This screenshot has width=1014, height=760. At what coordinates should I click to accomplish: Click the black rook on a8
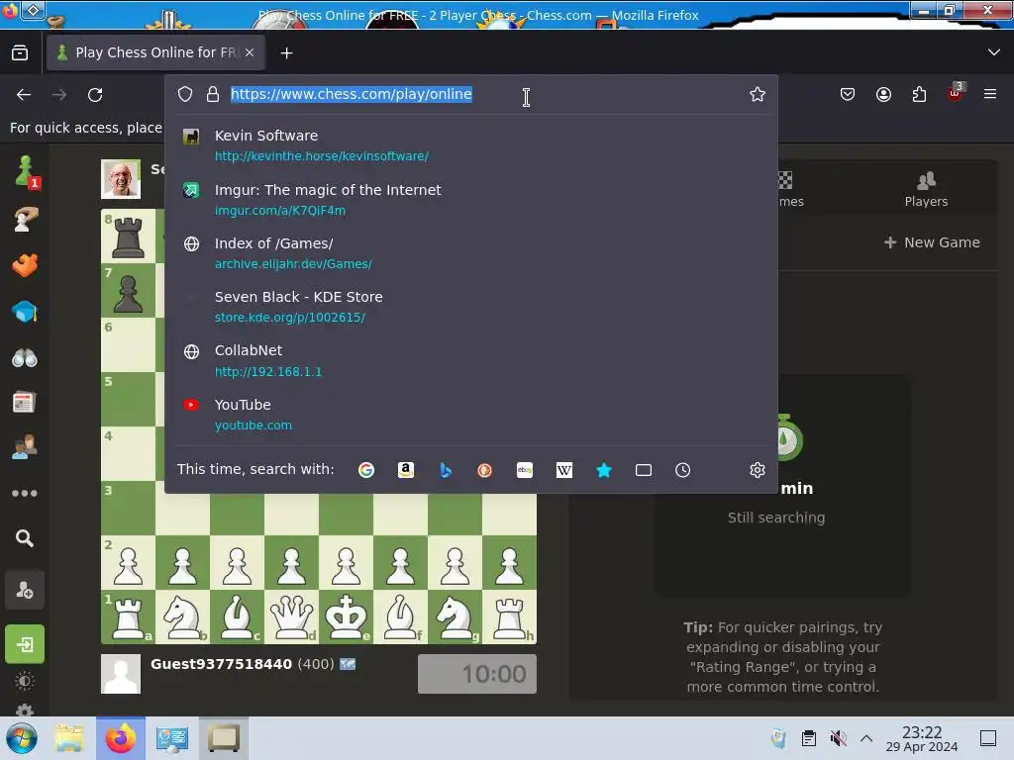point(128,237)
